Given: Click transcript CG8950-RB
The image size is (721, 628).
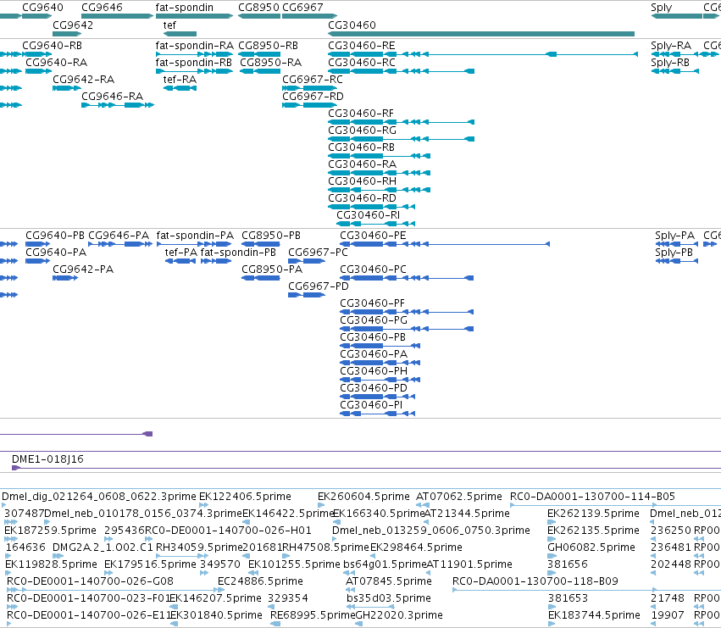Looking at the screenshot, I should [268, 46].
